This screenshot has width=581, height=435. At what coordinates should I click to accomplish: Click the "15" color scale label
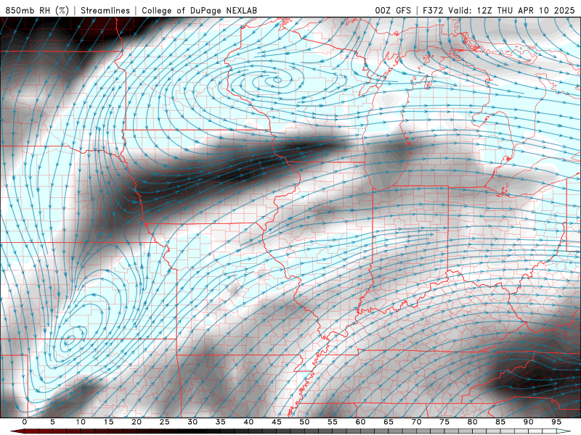[108, 422]
